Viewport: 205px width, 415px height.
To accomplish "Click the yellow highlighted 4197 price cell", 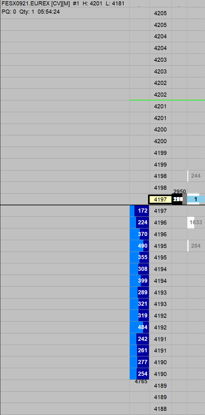I will coord(160,199).
